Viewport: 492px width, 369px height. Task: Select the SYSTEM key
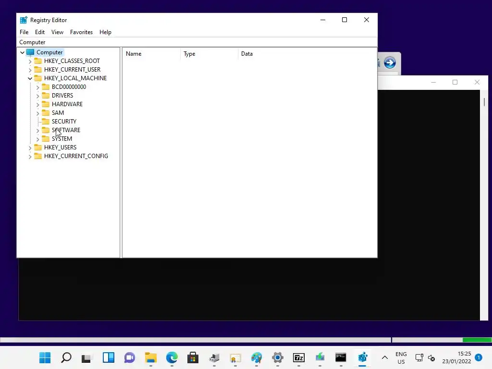point(62,139)
